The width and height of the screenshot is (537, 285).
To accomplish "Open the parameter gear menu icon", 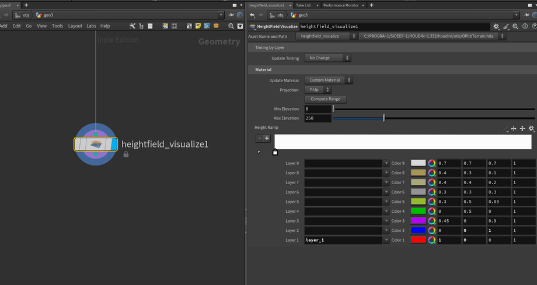I will click(x=496, y=26).
